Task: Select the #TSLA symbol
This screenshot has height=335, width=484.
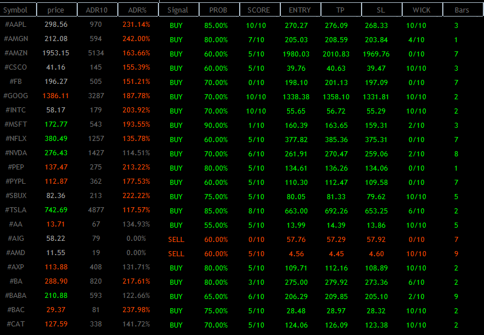Action: point(16,209)
